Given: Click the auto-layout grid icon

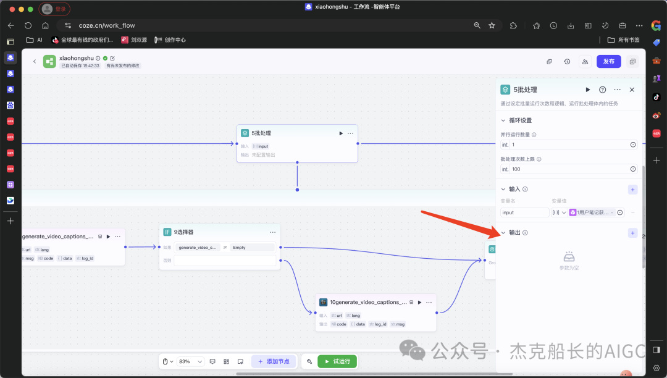Looking at the screenshot, I should (226, 361).
